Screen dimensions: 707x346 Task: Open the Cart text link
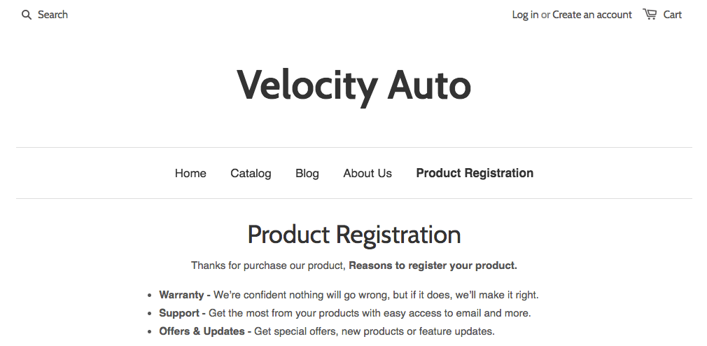coord(672,15)
